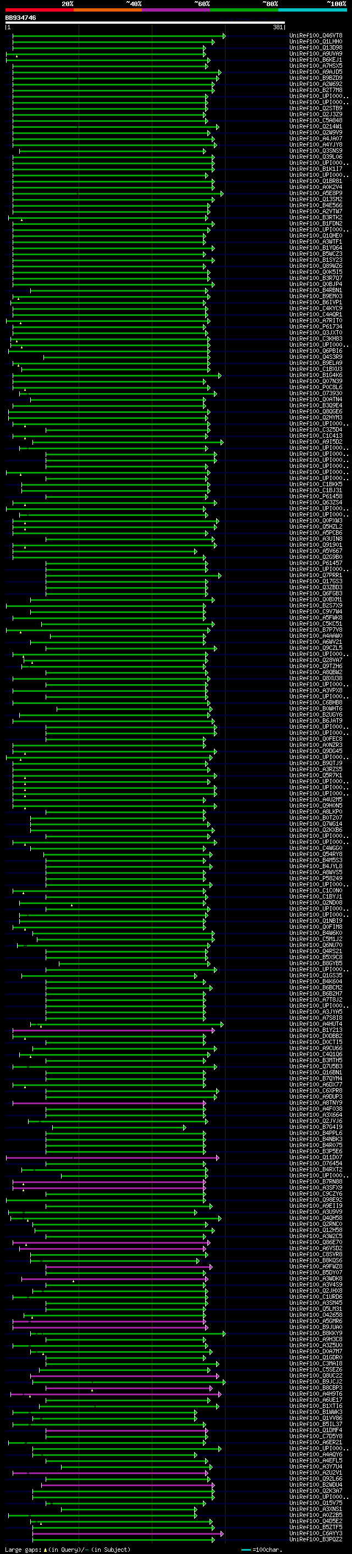The height and width of the screenshot is (1554, 352).
Task: Select hit UniRef100_Q2ND08
Action: tap(316, 902)
